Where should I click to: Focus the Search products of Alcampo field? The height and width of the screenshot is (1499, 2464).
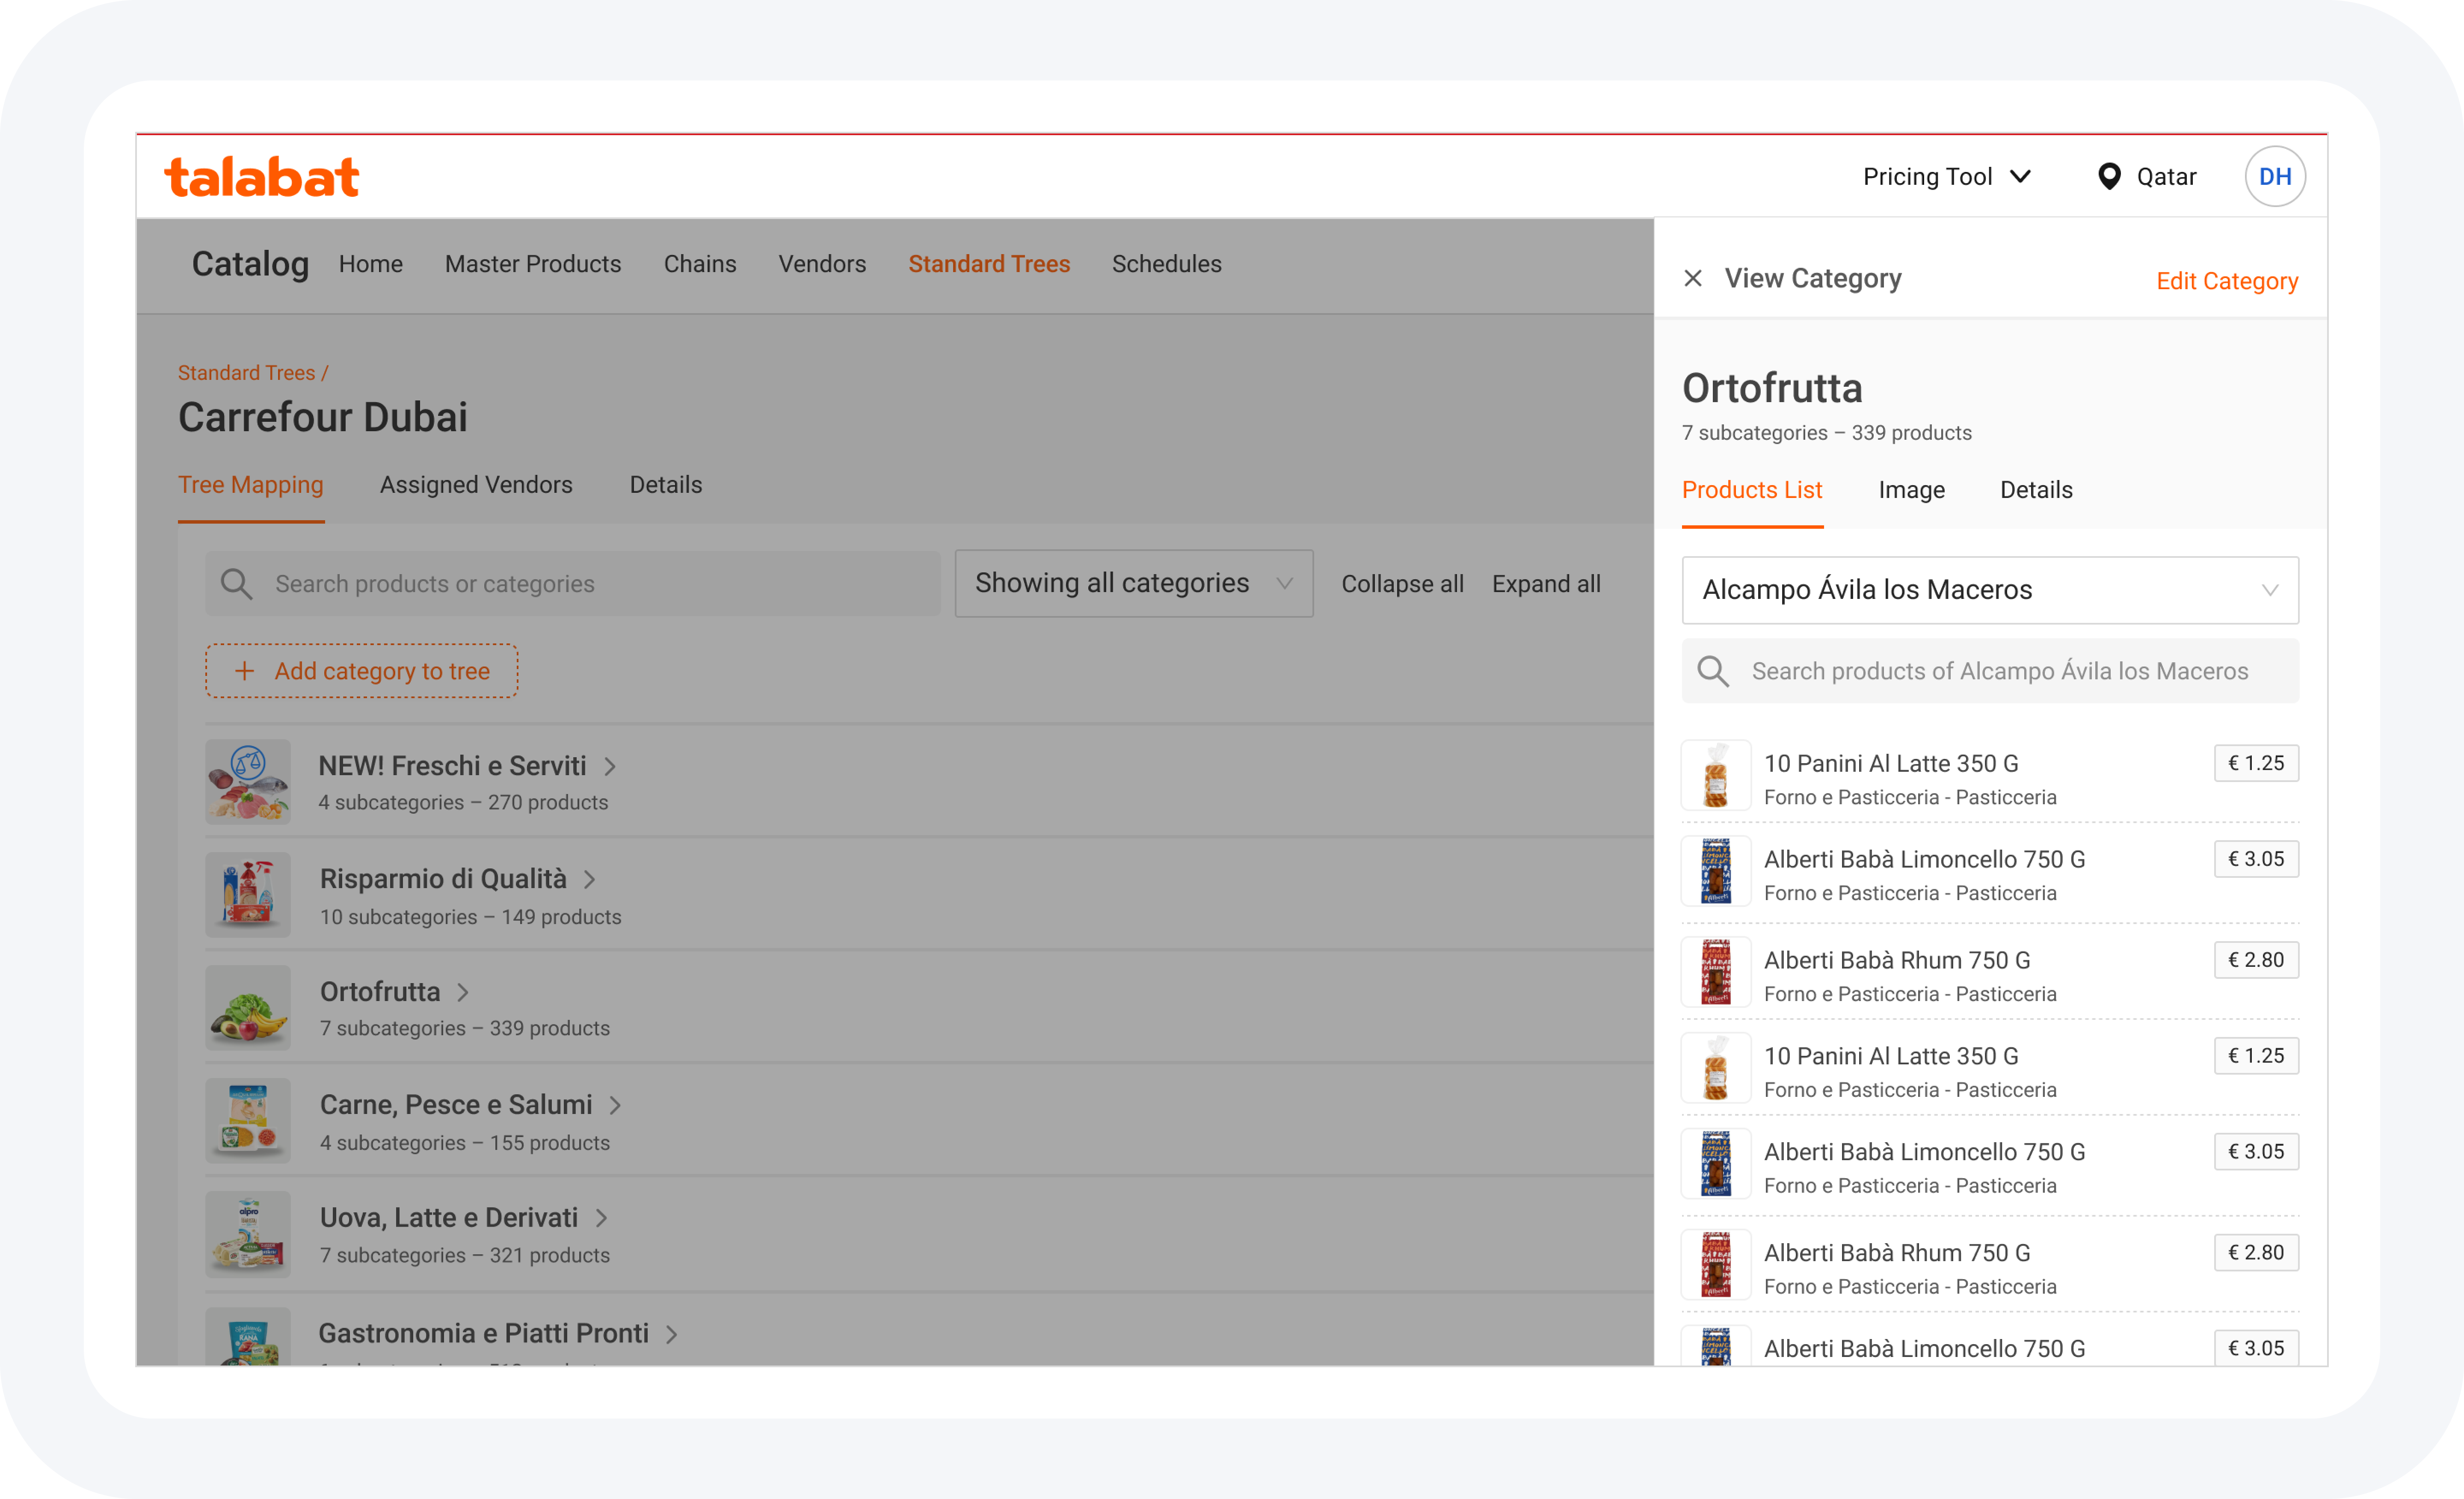click(x=1990, y=671)
